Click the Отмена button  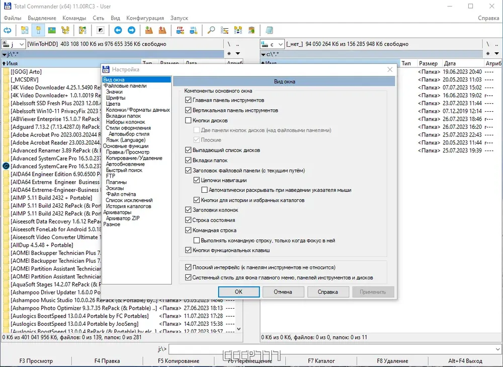[283, 292]
